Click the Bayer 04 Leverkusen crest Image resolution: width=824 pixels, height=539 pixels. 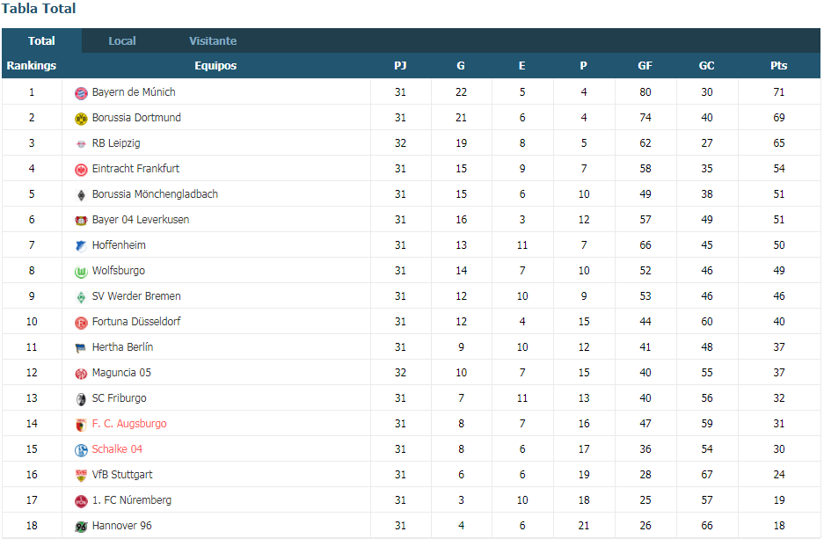click(x=81, y=221)
